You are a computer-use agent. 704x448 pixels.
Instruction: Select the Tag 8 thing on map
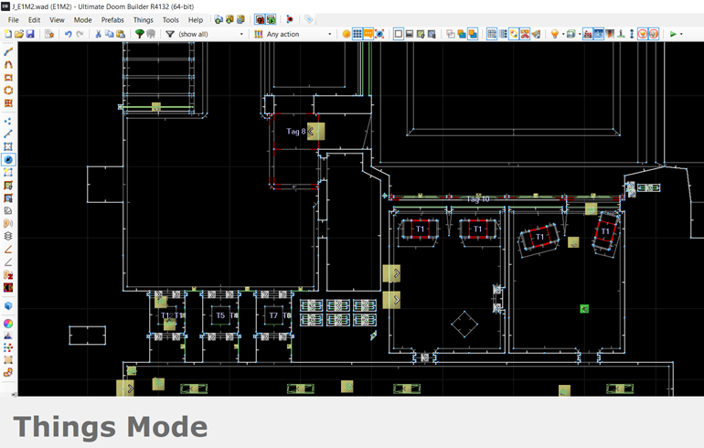click(316, 131)
